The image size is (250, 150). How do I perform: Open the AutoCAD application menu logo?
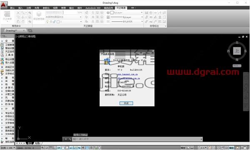[x=4, y=5]
